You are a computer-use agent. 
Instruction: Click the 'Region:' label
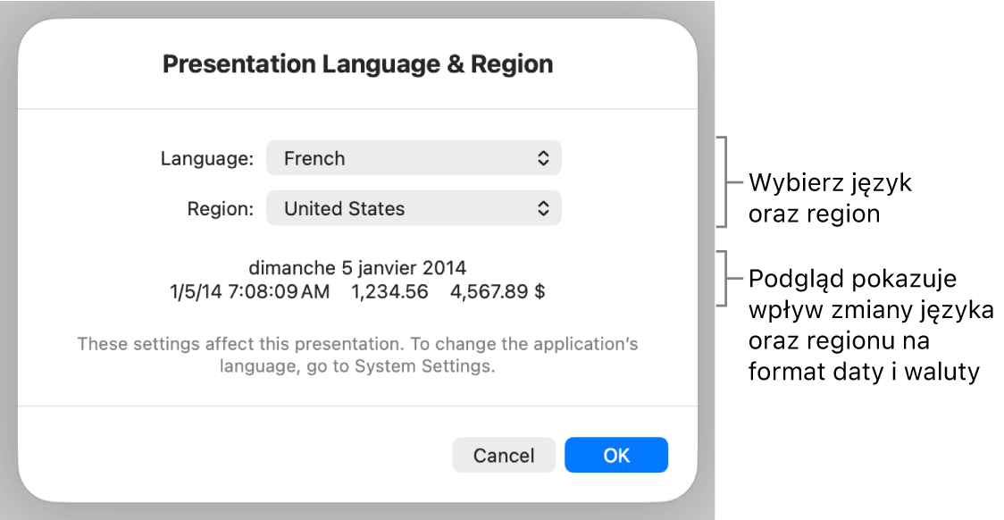pyautogui.click(x=221, y=209)
